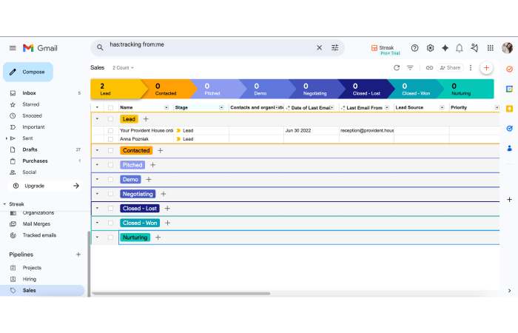The height and width of the screenshot is (333, 518).
Task: Check the Your Provident House row checkbox
Action: (x=110, y=130)
